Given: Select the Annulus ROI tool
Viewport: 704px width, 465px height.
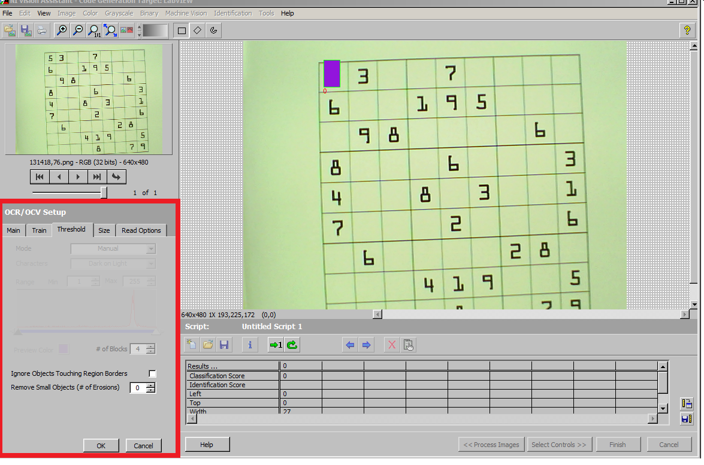Looking at the screenshot, I should coord(214,31).
